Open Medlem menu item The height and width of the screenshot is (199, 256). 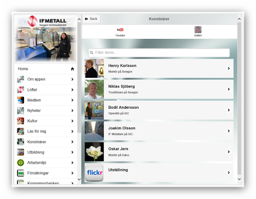pyautogui.click(x=45, y=100)
